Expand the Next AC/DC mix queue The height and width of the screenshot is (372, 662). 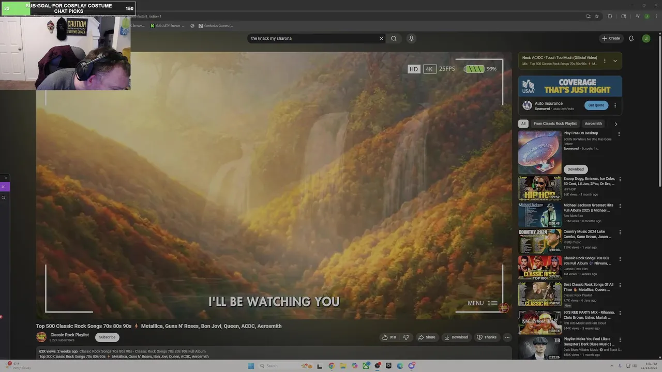click(x=615, y=60)
